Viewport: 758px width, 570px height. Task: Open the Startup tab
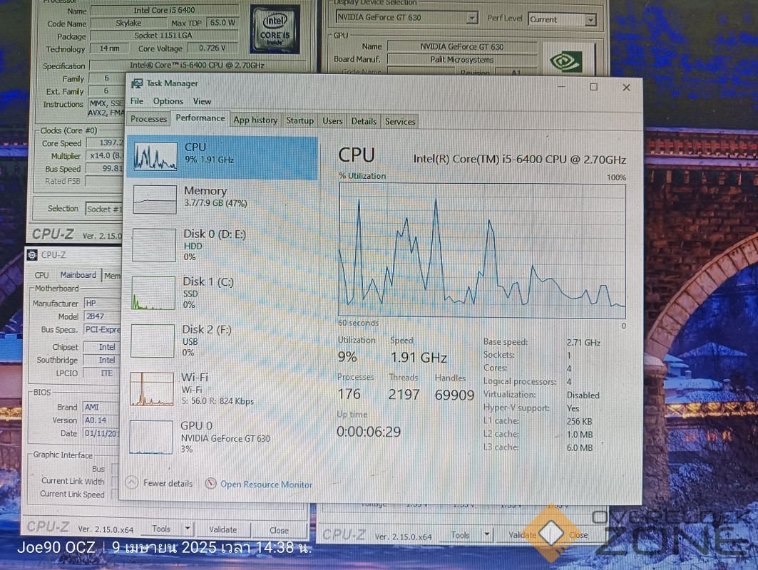click(299, 120)
